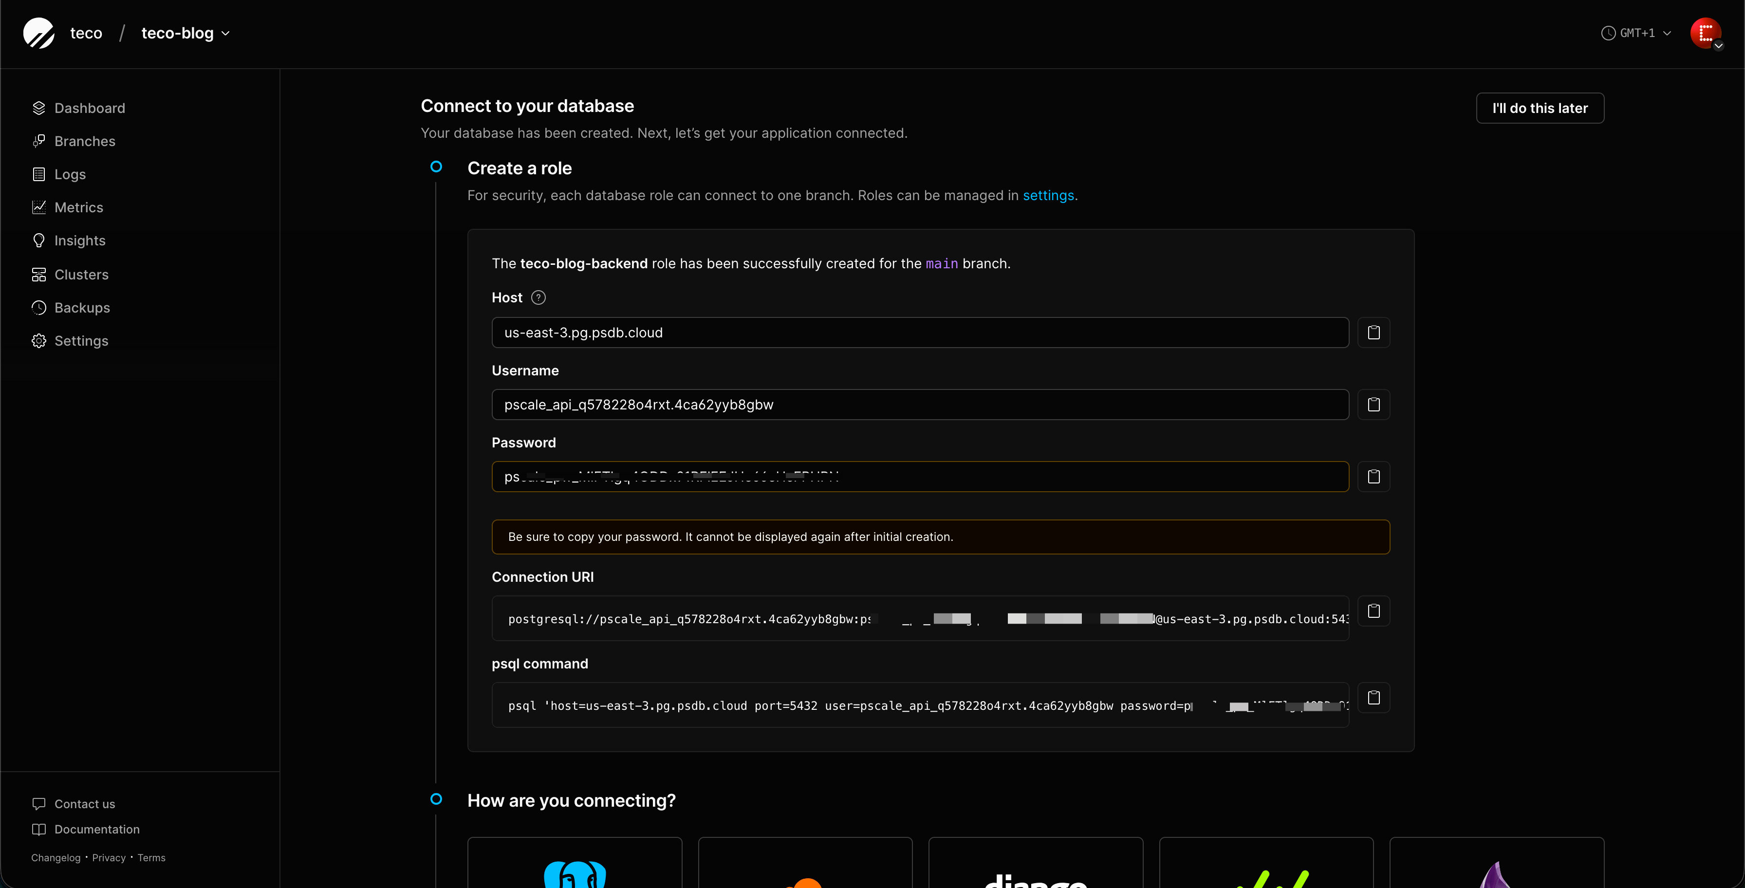Screen dimensions: 1745x888
Task: Copy the Connection URI to clipboard
Action: [1374, 611]
